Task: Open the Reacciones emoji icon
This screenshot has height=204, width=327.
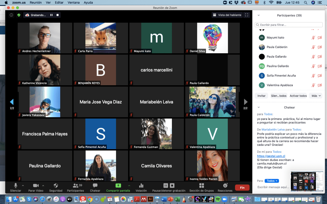Action: pyautogui.click(x=225, y=186)
